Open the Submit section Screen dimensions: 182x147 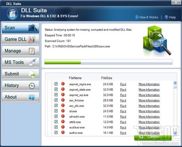point(21,74)
